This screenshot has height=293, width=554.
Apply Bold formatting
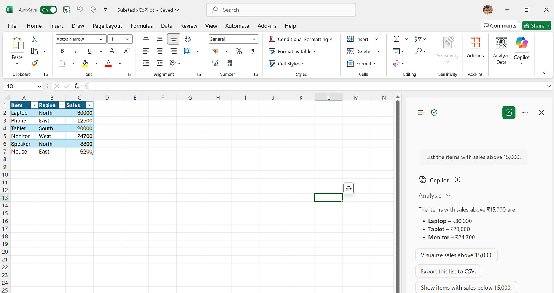(62, 51)
